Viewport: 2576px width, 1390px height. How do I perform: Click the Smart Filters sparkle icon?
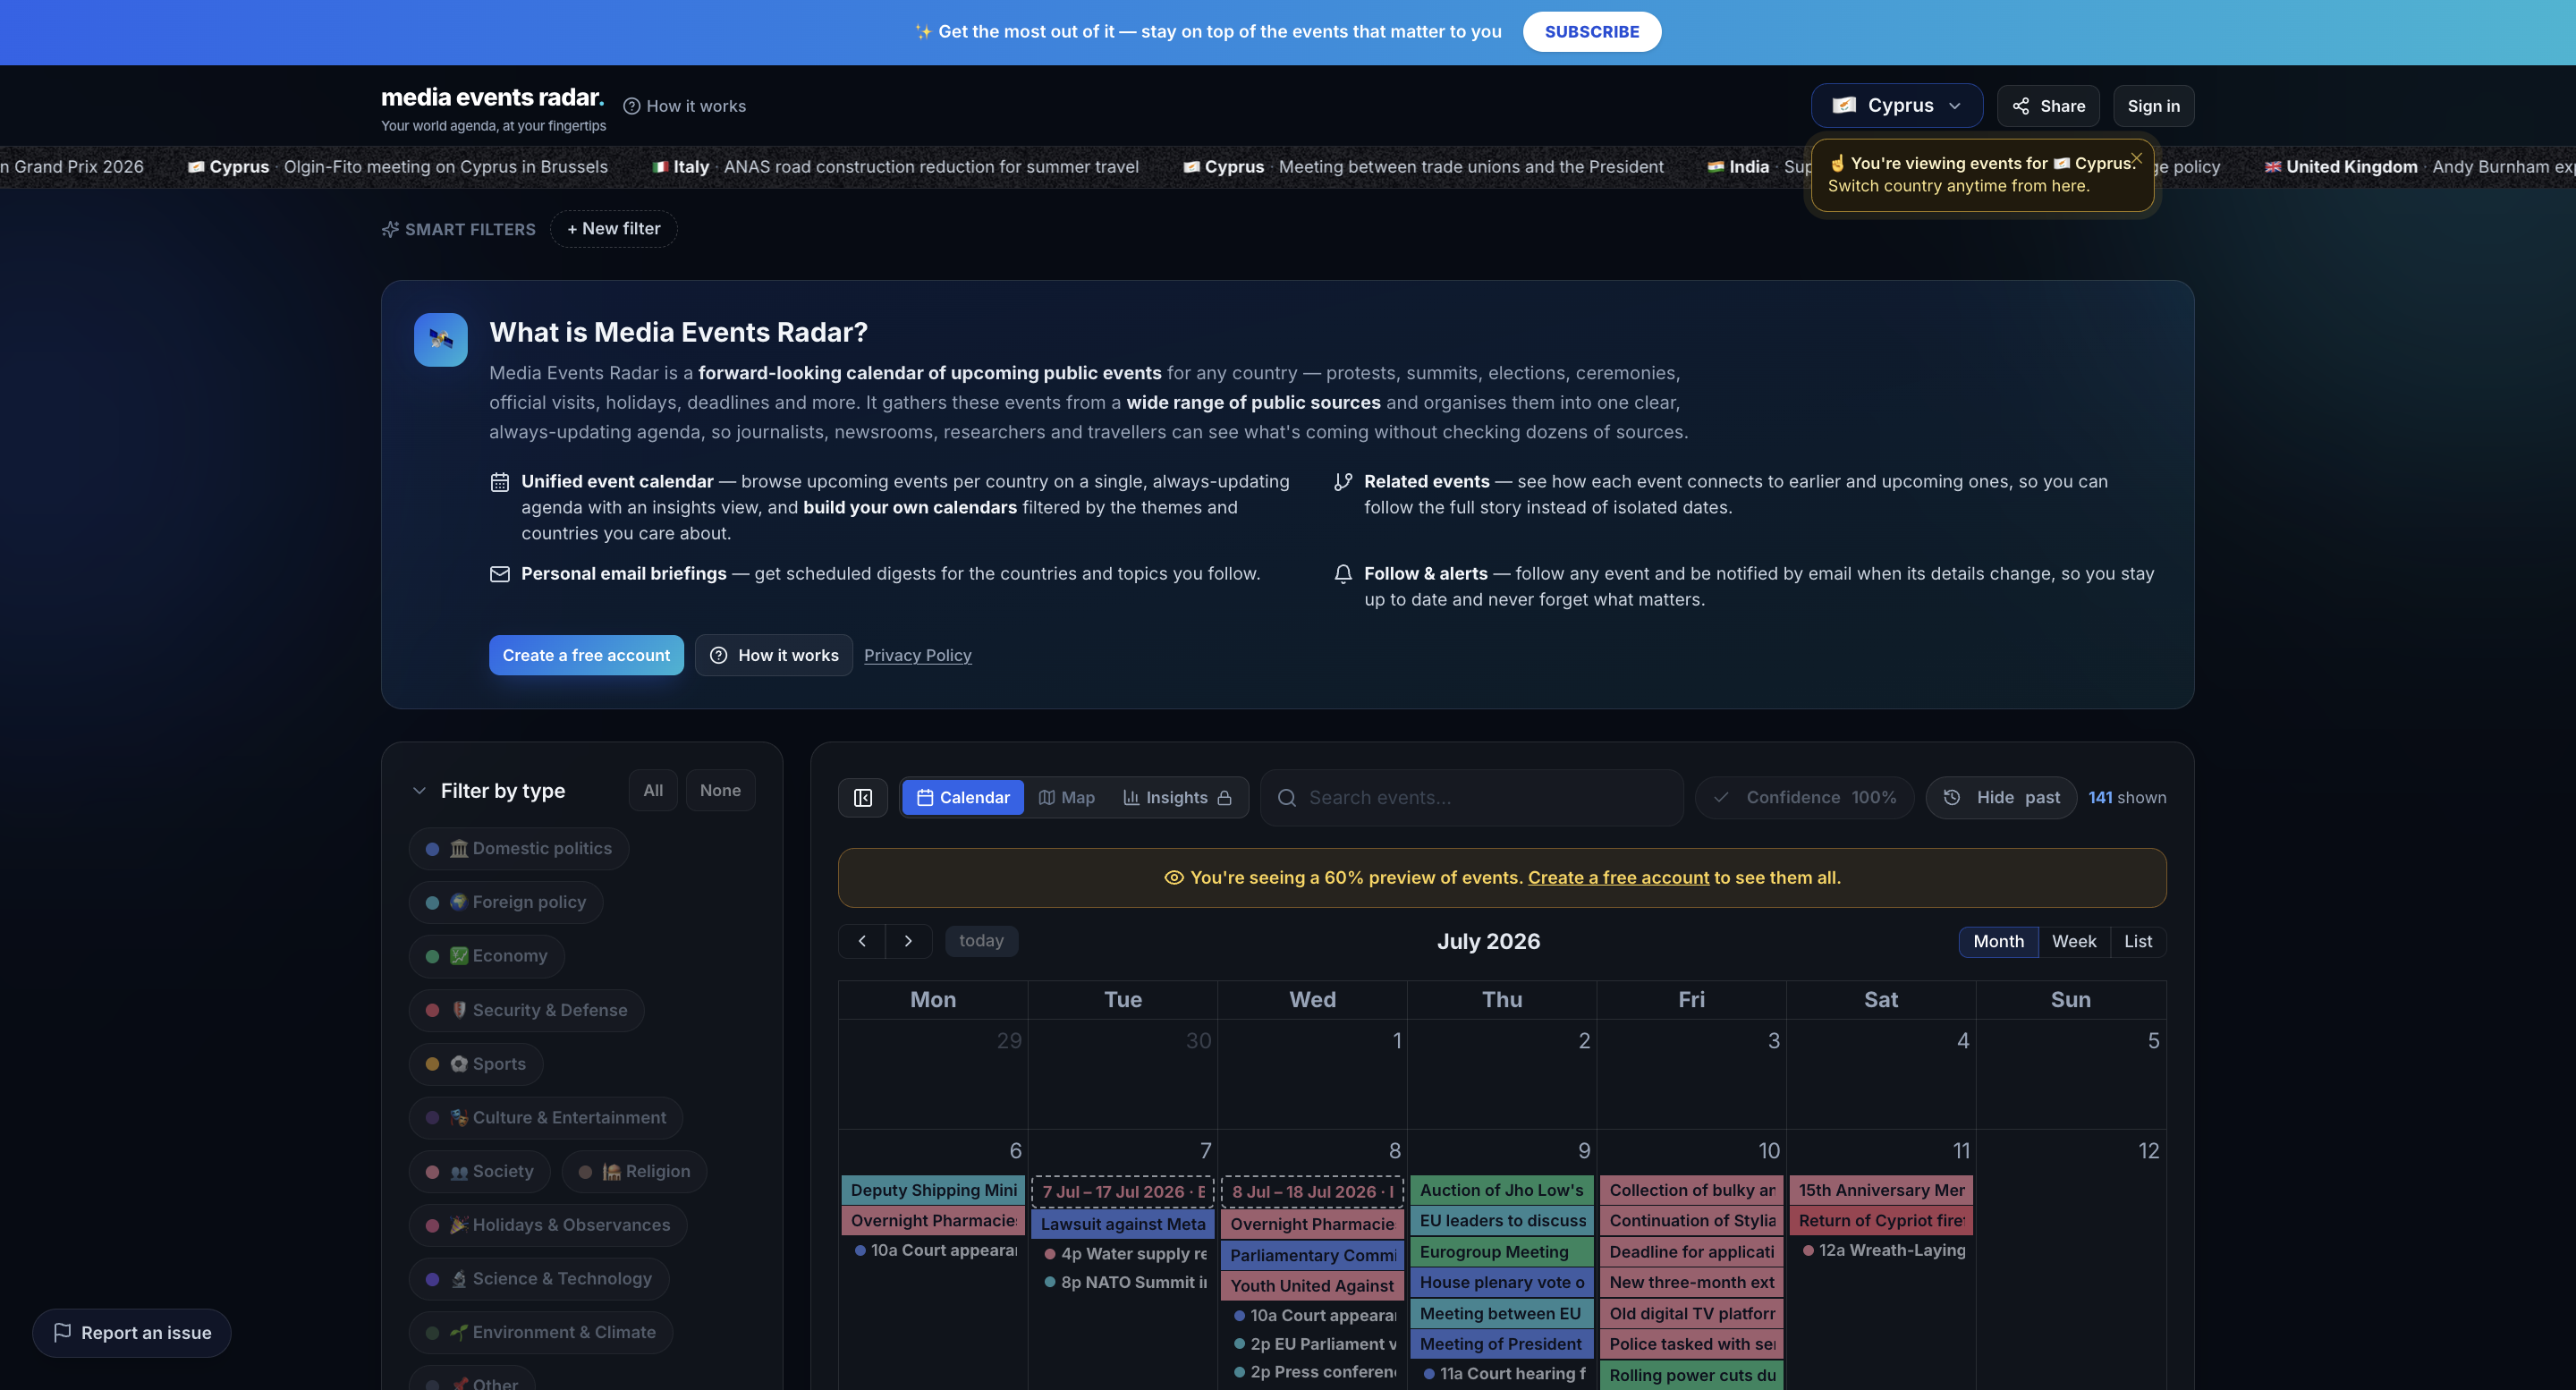(x=390, y=229)
